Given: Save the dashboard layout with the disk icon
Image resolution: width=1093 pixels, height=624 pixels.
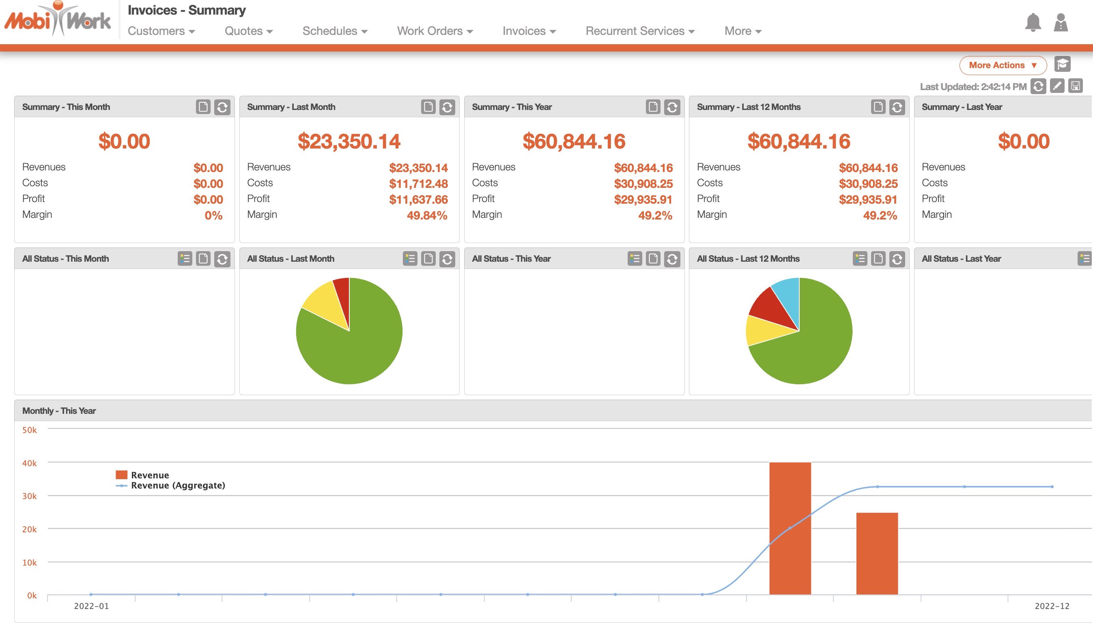Looking at the screenshot, I should point(1076,86).
